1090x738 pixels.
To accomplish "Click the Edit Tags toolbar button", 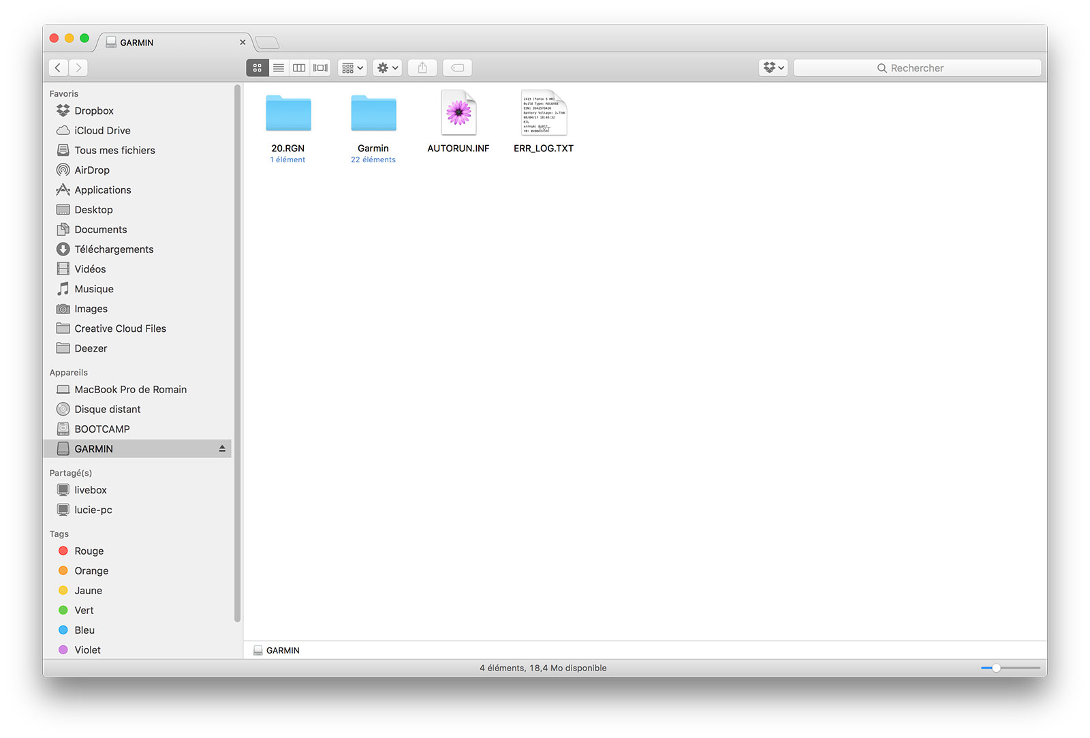I will (457, 67).
